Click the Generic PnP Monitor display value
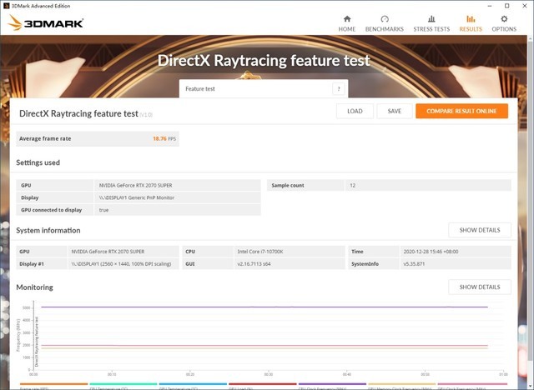The height and width of the screenshot is (390, 534). [x=137, y=197]
